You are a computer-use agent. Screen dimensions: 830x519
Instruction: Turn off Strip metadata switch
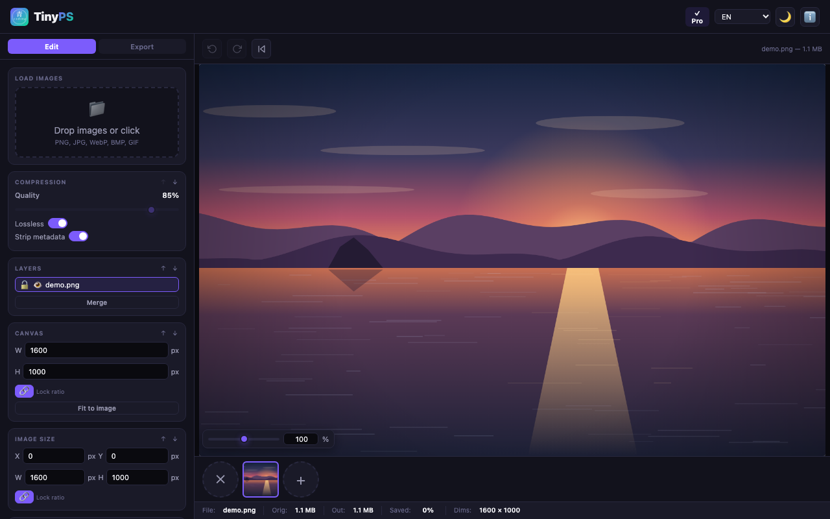tap(78, 236)
